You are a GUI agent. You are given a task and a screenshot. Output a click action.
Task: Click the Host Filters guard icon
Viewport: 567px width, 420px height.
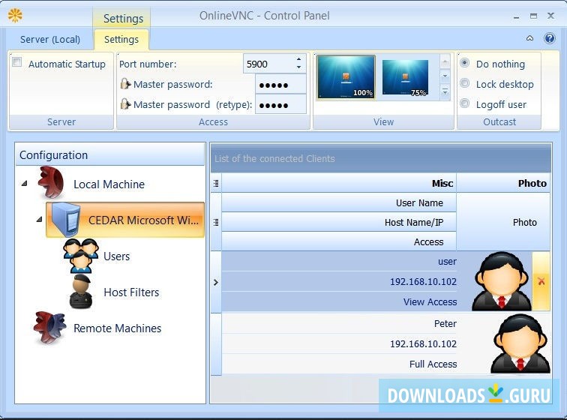pyautogui.click(x=81, y=292)
